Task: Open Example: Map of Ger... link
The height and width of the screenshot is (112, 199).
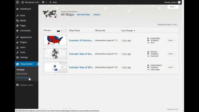Action: tap(81, 54)
